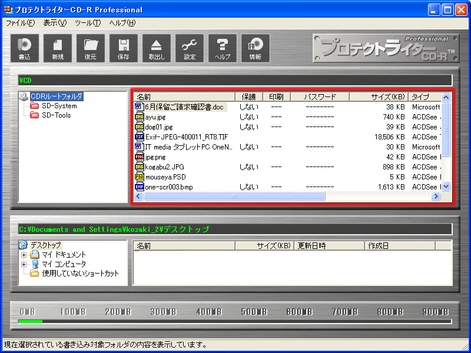Click the 印刷 column header
The height and width of the screenshot is (353, 471).
tap(277, 96)
